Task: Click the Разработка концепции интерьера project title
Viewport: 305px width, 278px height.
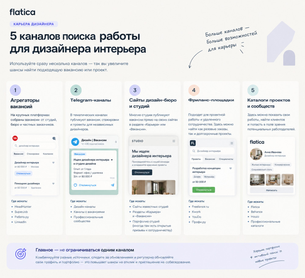Action: pos(206,170)
